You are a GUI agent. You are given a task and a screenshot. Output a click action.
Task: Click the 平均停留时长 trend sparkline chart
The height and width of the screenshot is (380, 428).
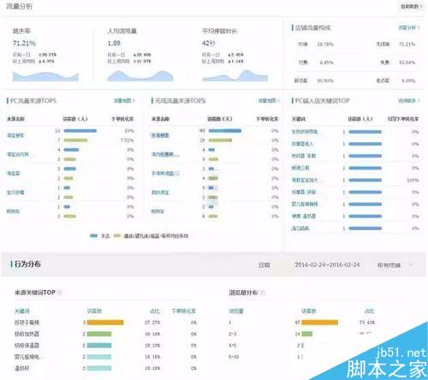pos(235,76)
